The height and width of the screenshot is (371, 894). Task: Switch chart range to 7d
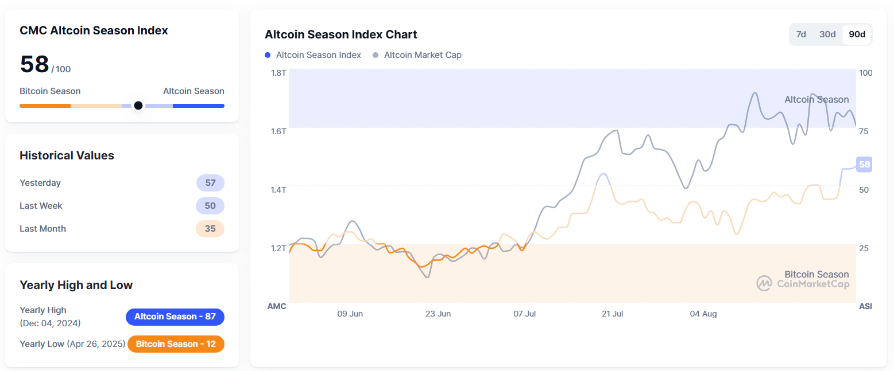tap(801, 34)
